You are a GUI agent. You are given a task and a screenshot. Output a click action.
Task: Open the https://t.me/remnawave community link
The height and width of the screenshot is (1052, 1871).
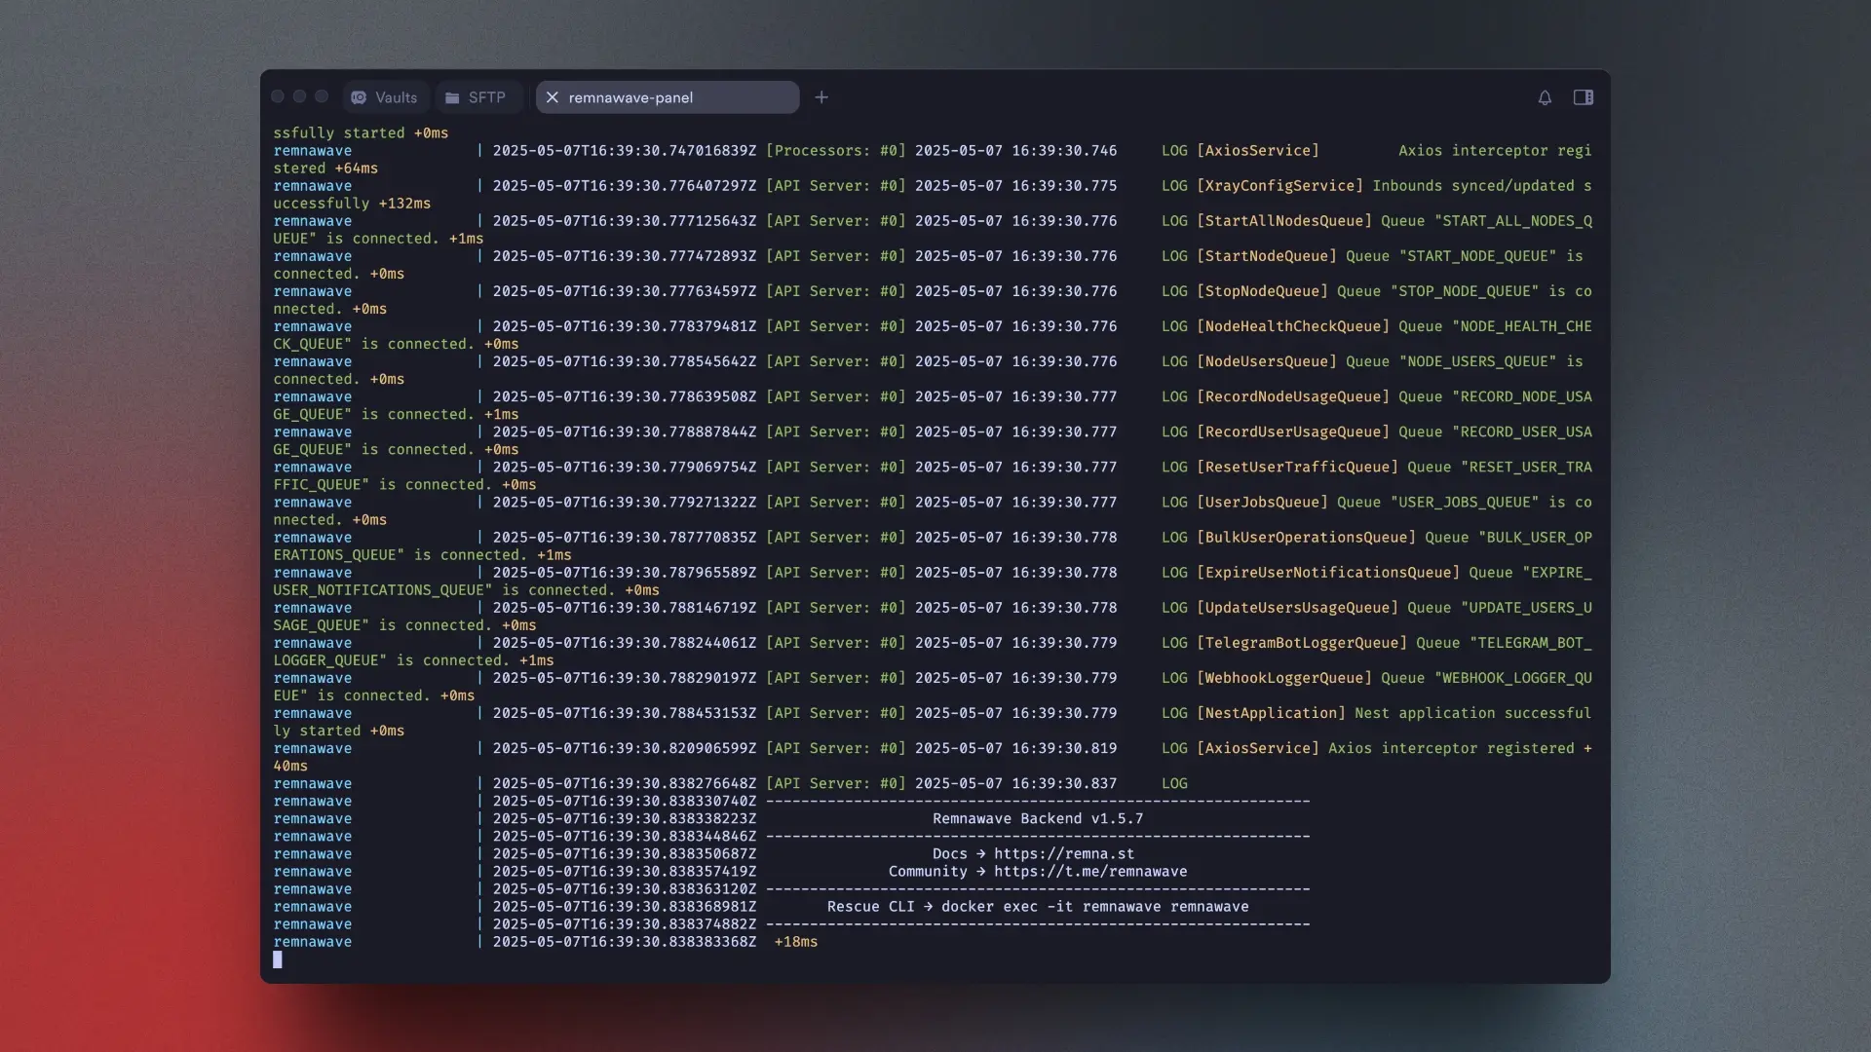pos(1090,872)
